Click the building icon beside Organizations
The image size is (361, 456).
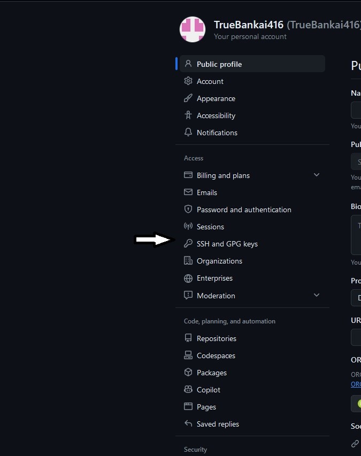(x=188, y=261)
